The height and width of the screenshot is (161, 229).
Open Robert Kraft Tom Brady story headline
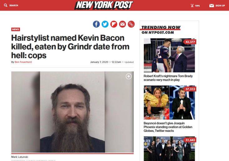pyautogui.click(x=168, y=78)
